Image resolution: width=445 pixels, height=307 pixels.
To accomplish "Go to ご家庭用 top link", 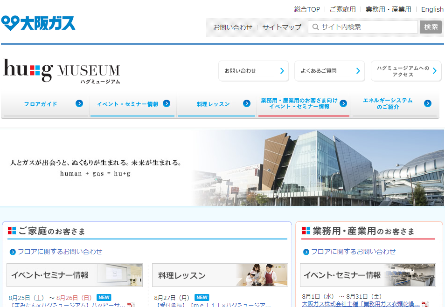I will 342,9.
